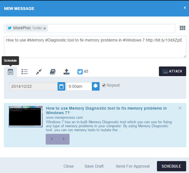Open the profile grid picker icon
The height and width of the screenshot is (173, 189).
point(183,28)
